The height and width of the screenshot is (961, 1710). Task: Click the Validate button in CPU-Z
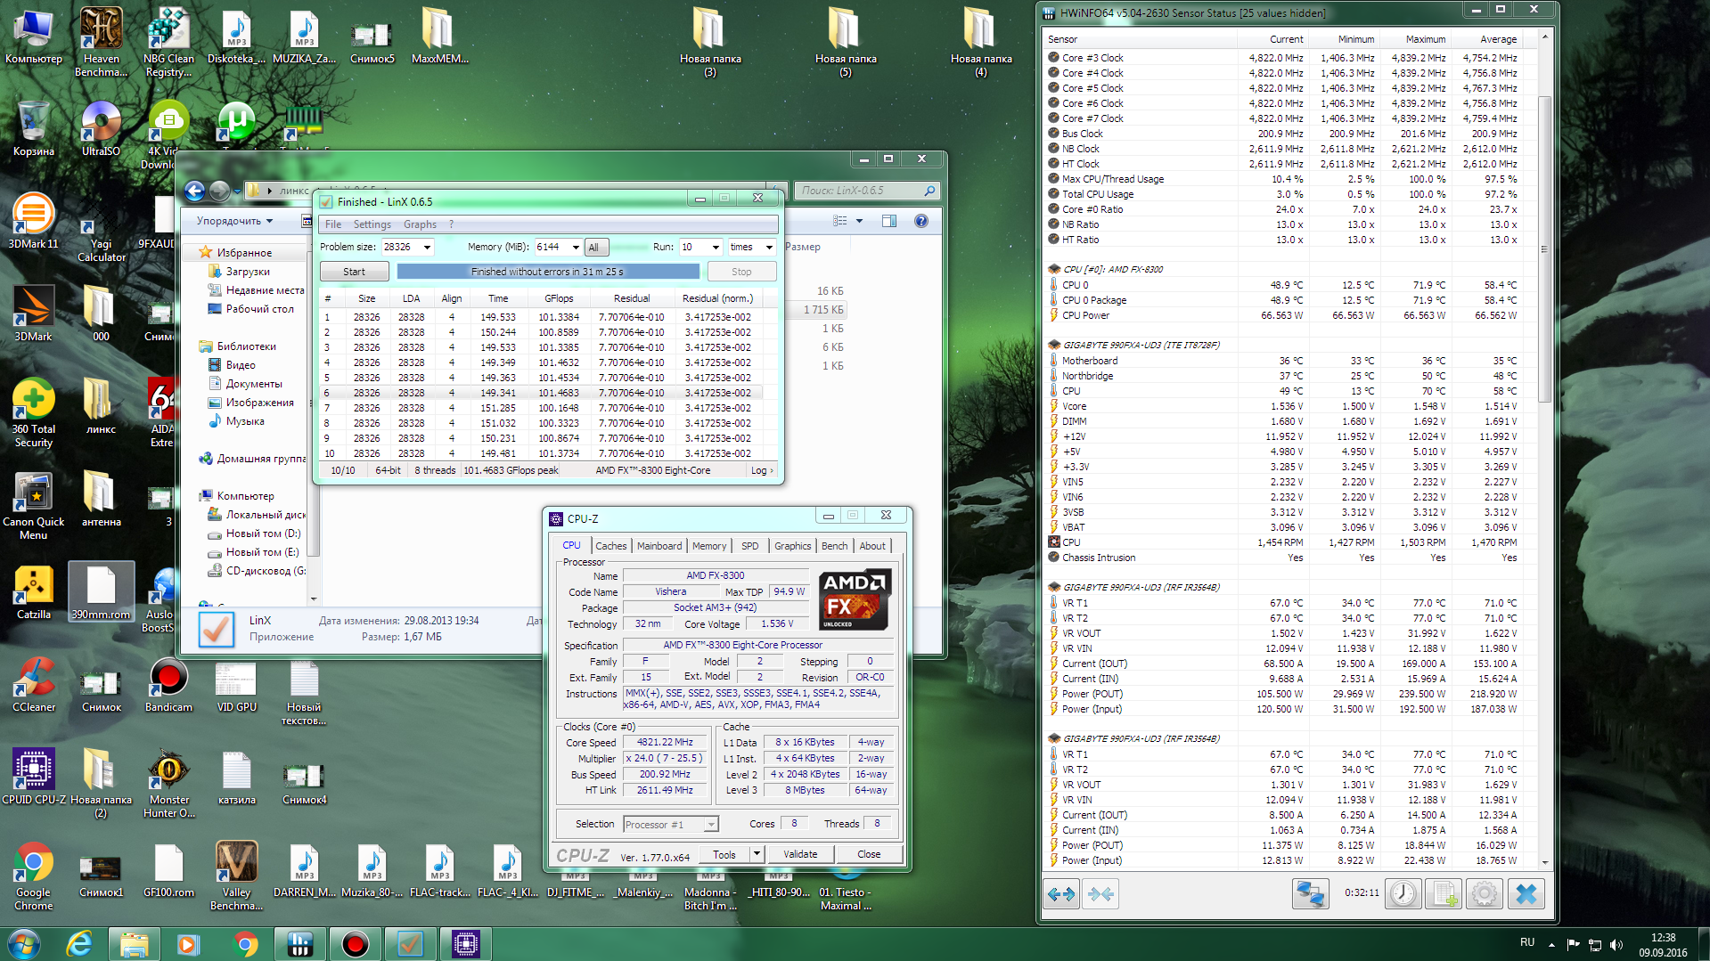(799, 854)
